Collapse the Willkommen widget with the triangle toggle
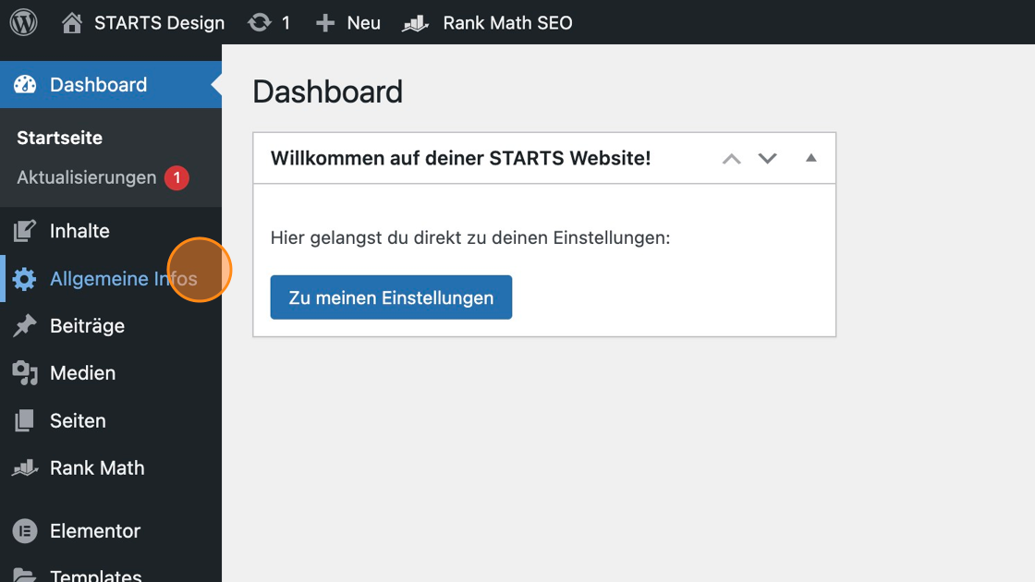 (x=811, y=158)
